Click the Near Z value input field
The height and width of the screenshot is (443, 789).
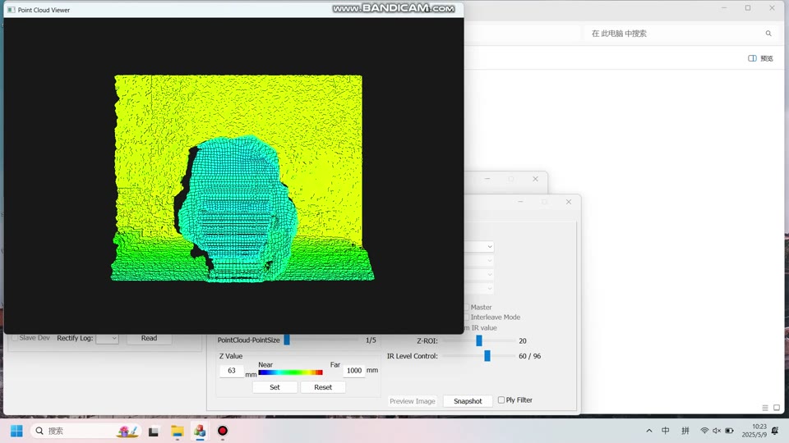(232, 371)
